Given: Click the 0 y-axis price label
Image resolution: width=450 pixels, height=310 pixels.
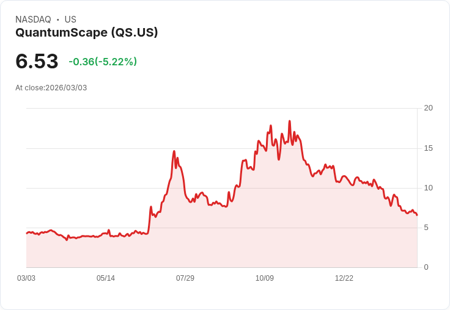Looking at the screenshot, I should (x=426, y=267).
